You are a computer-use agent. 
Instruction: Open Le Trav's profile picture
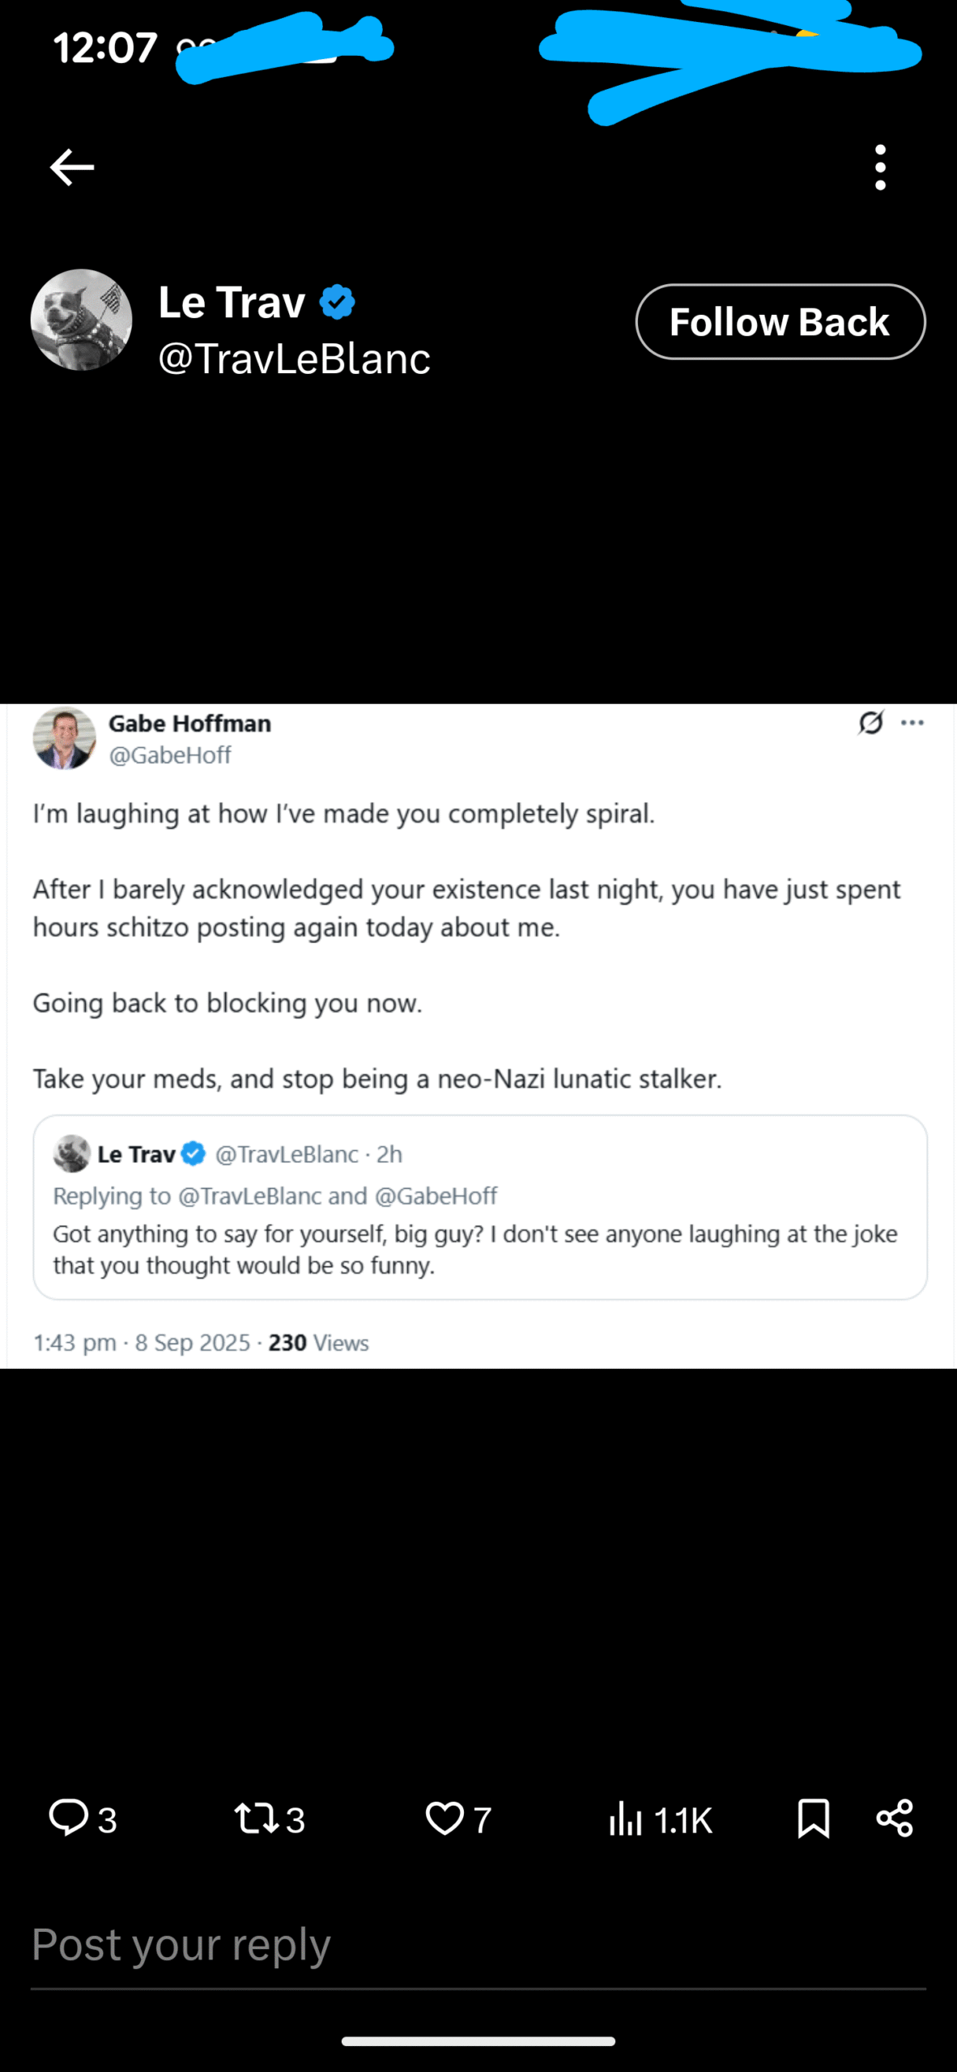pos(81,320)
